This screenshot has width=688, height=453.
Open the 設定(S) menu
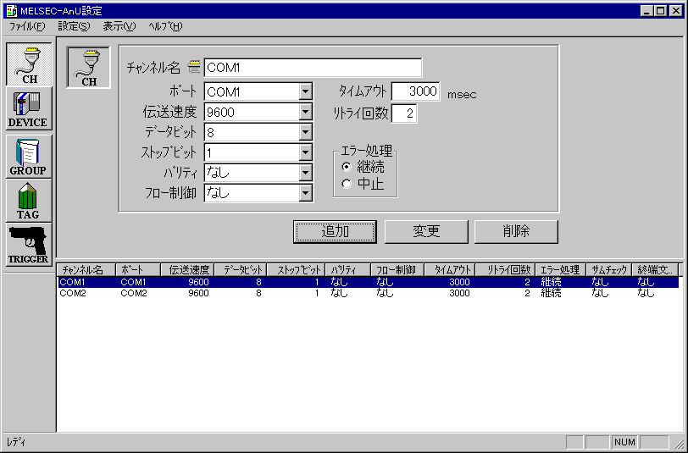click(x=75, y=26)
